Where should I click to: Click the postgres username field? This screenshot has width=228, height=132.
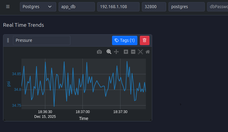point(186,7)
